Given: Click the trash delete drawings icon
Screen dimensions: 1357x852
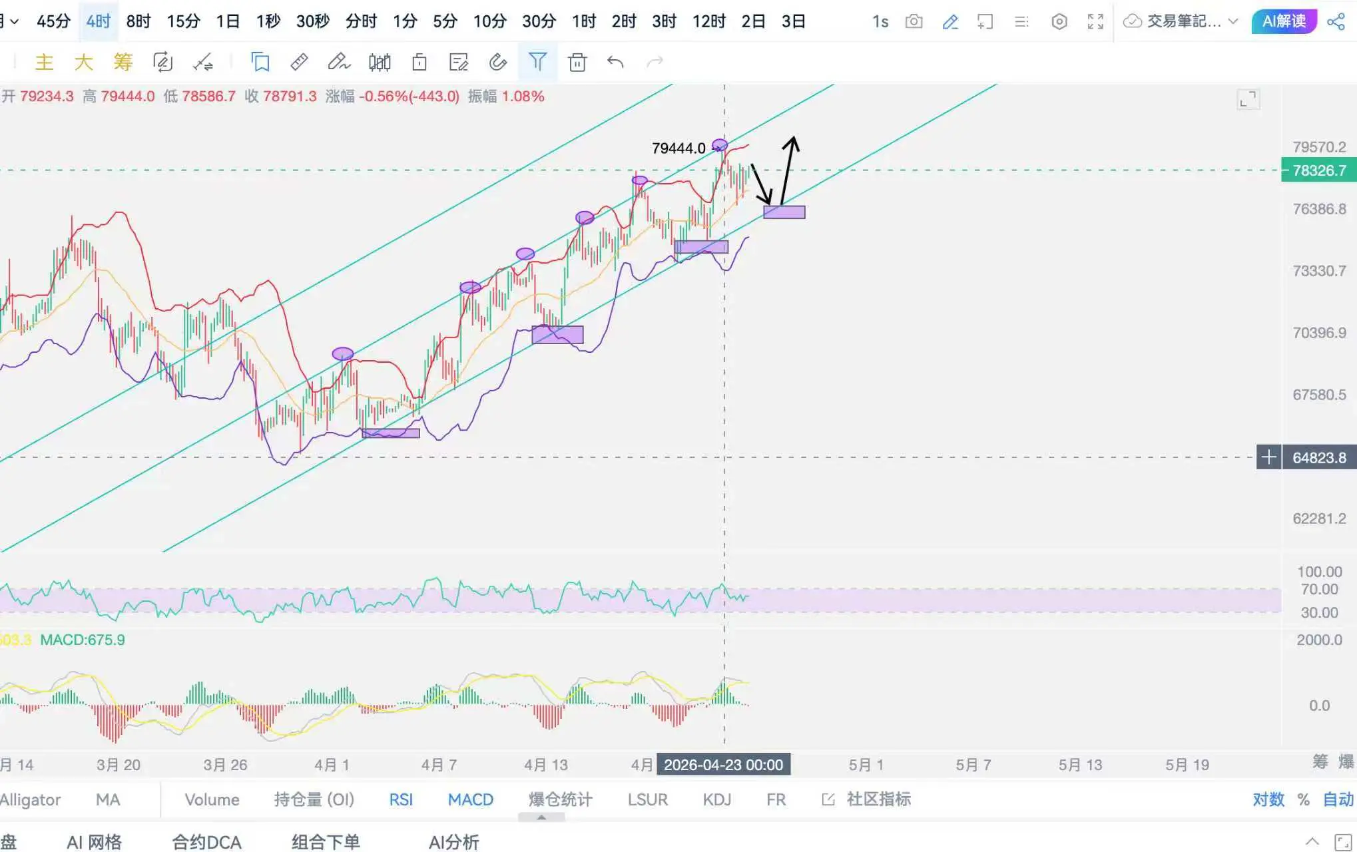Looking at the screenshot, I should click(x=577, y=63).
